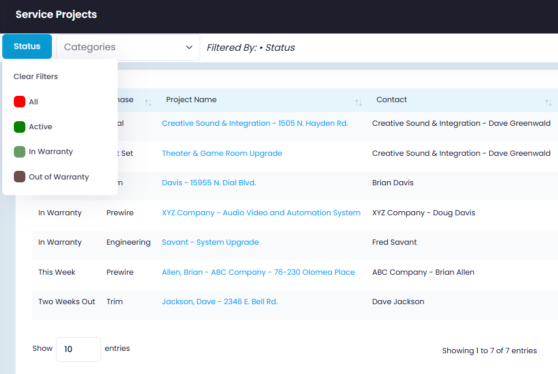Viewport: 558px width, 374px height.
Task: Select the green Active status swatch
Action: 20,126
